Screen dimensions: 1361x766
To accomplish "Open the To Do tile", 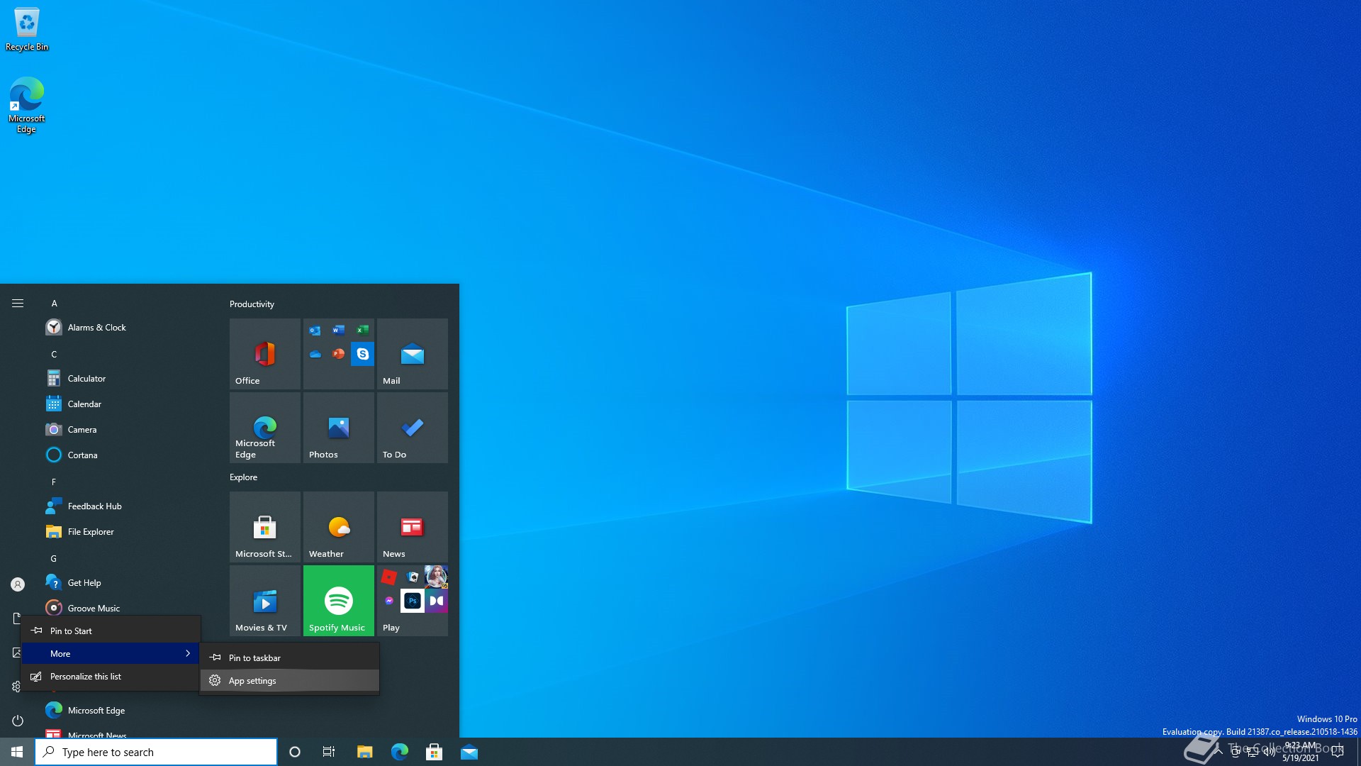I will [413, 428].
